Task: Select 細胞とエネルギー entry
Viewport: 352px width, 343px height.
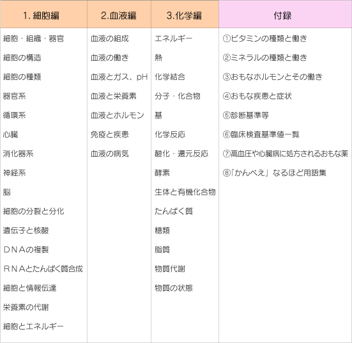Action: [x=33, y=326]
